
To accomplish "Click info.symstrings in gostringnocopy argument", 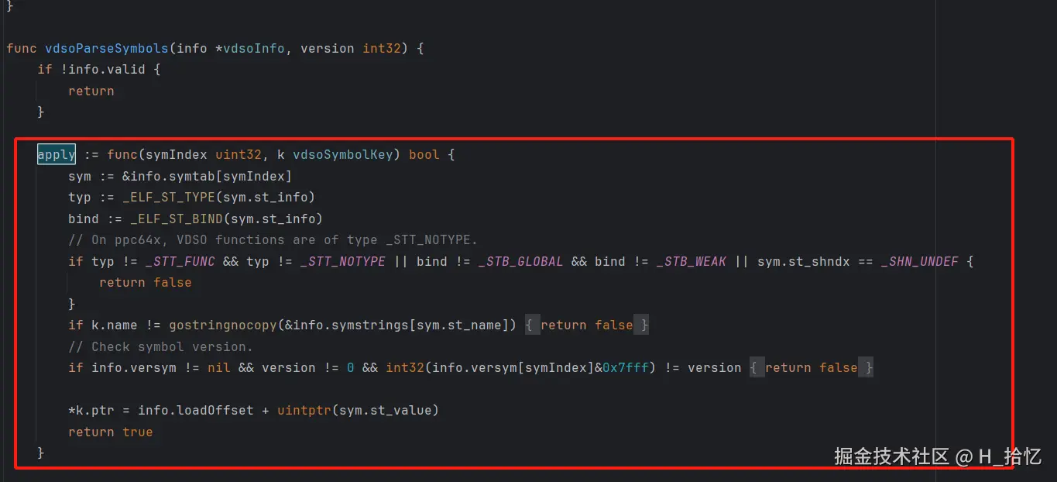I will coord(351,325).
